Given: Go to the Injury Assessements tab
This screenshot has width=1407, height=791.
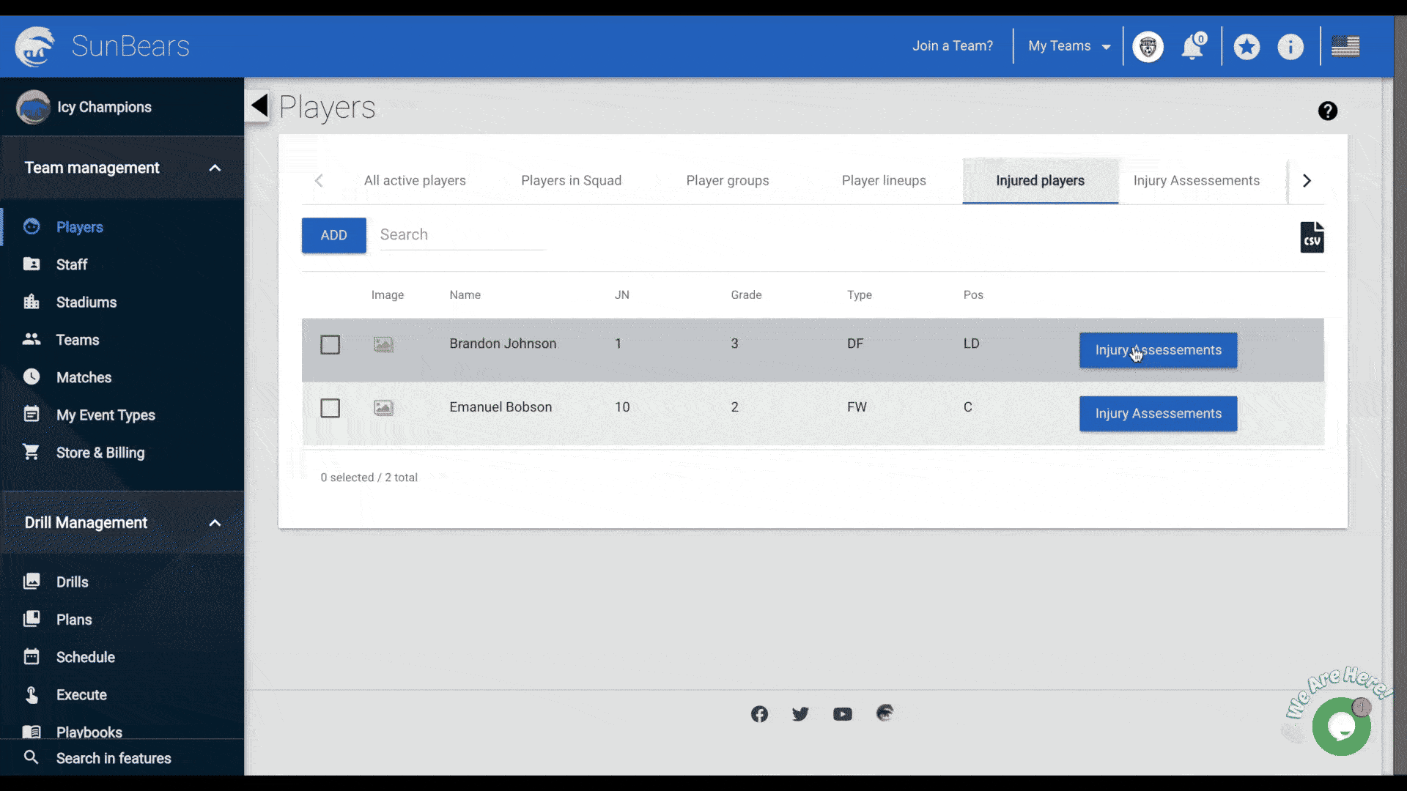Looking at the screenshot, I should tap(1196, 181).
